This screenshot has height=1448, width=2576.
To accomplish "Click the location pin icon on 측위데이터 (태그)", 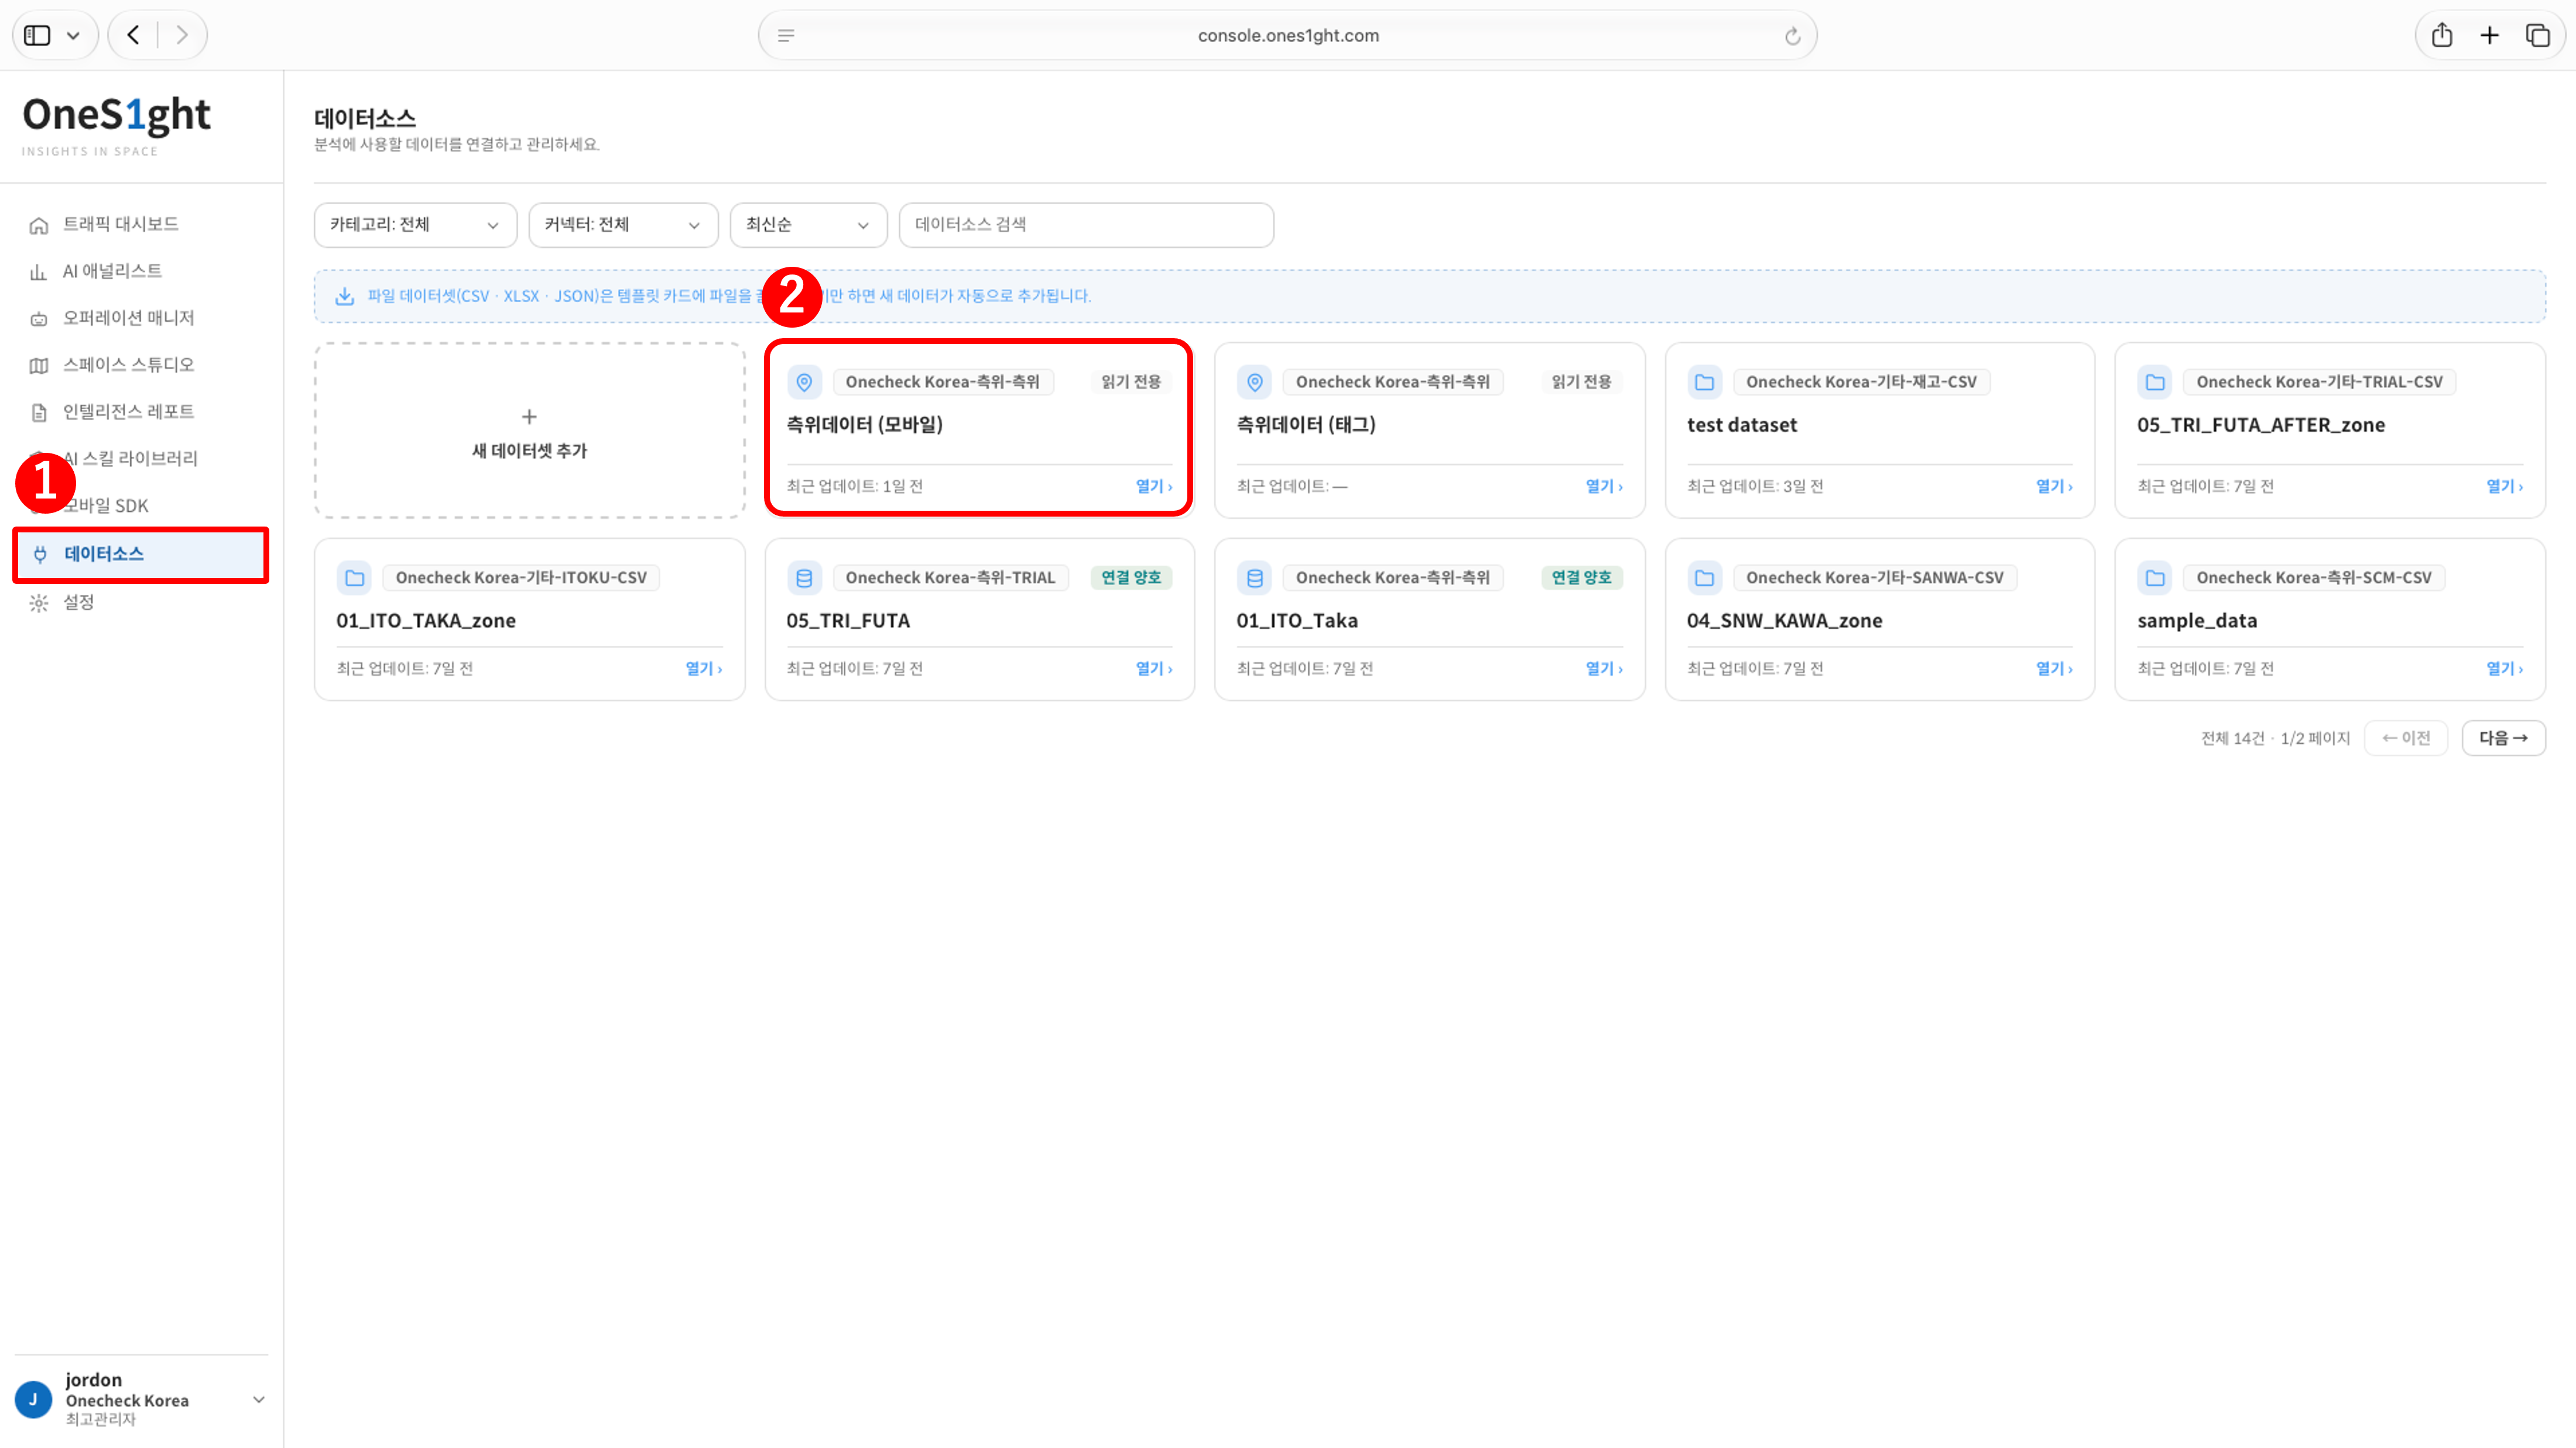I will click(1254, 381).
